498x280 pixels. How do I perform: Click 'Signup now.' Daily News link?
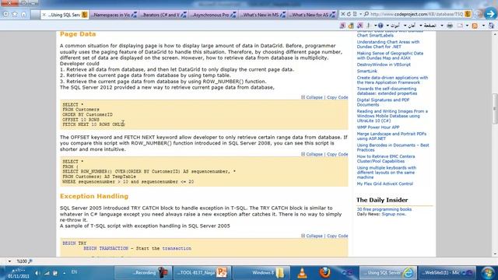coord(394,215)
